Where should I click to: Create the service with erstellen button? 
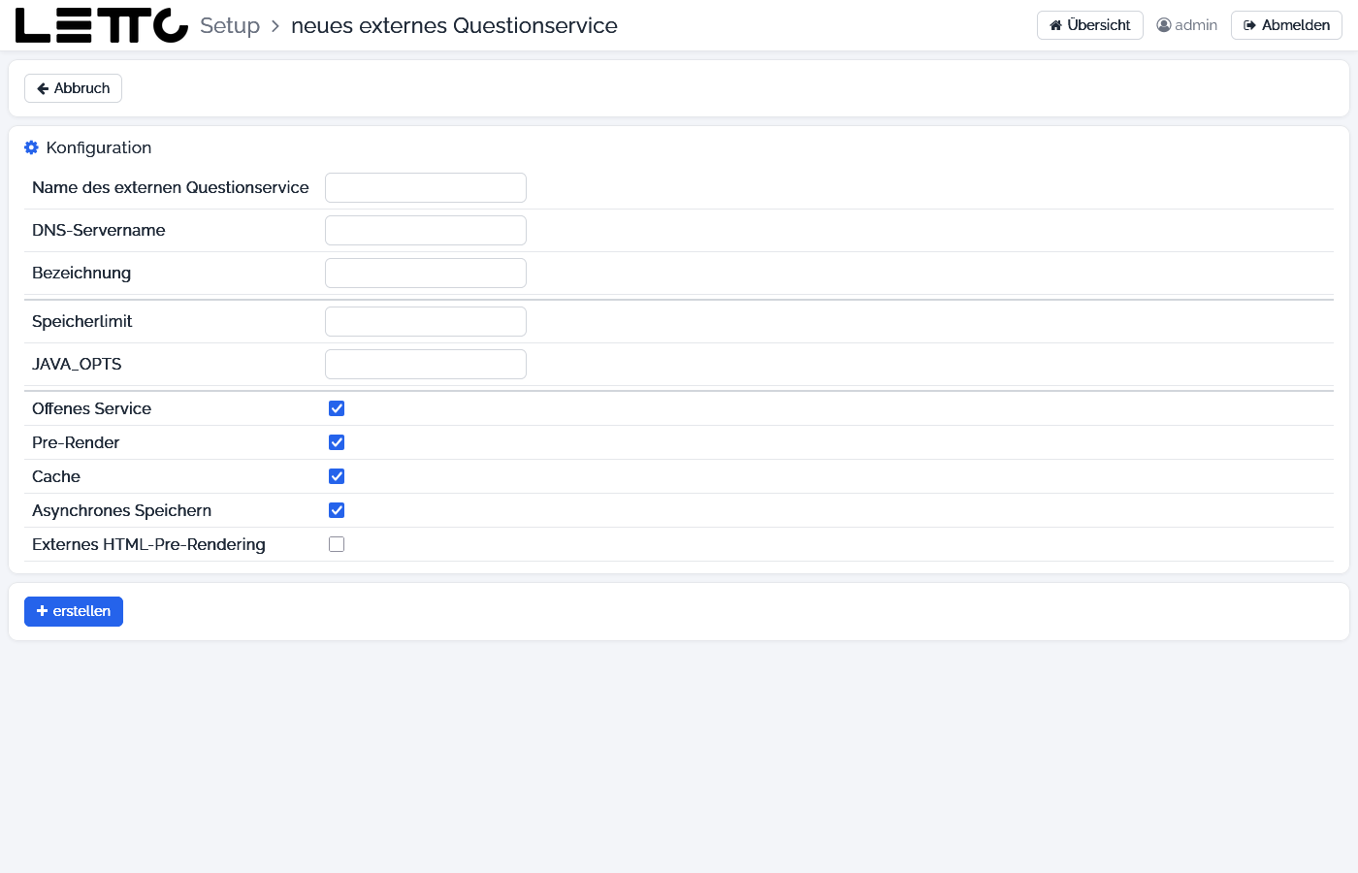tap(74, 611)
